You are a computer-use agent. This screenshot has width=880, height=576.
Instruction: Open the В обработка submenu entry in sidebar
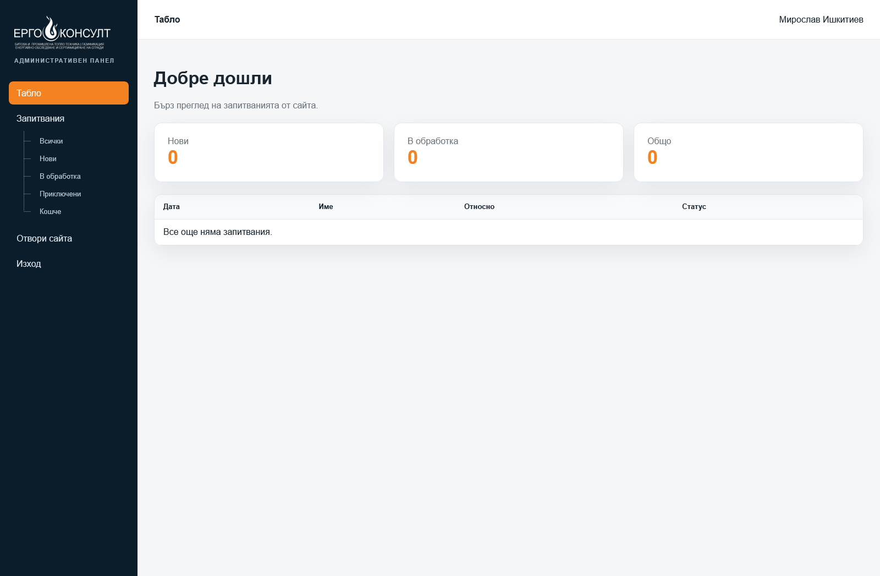[x=60, y=176]
